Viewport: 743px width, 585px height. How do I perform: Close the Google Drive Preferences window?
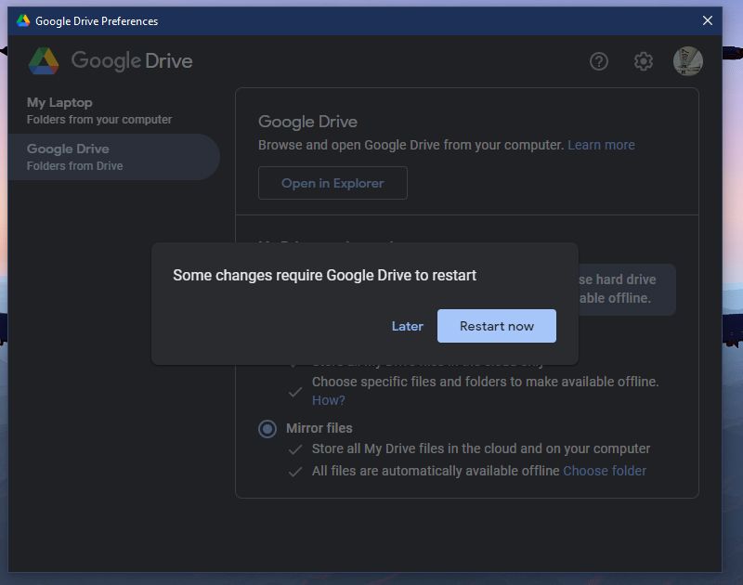[x=708, y=19]
